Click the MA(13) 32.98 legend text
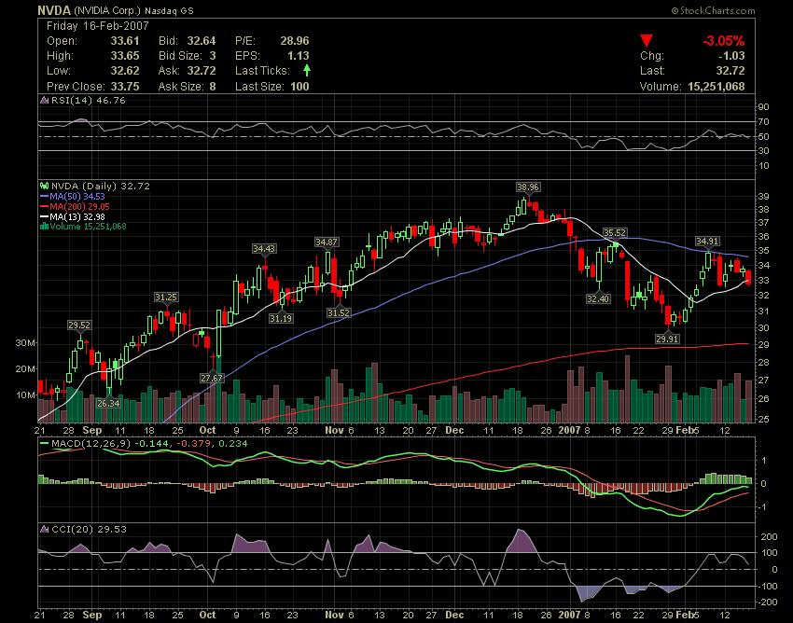This screenshot has height=623, width=793. click(x=77, y=217)
